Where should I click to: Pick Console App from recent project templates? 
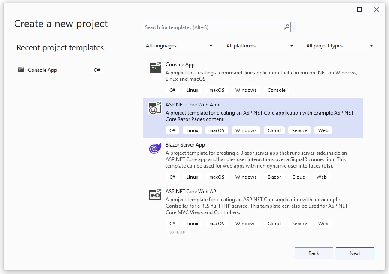click(42, 70)
